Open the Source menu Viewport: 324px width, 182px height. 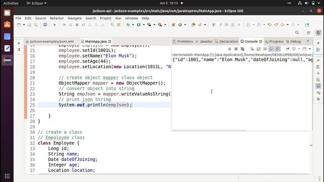point(40,18)
